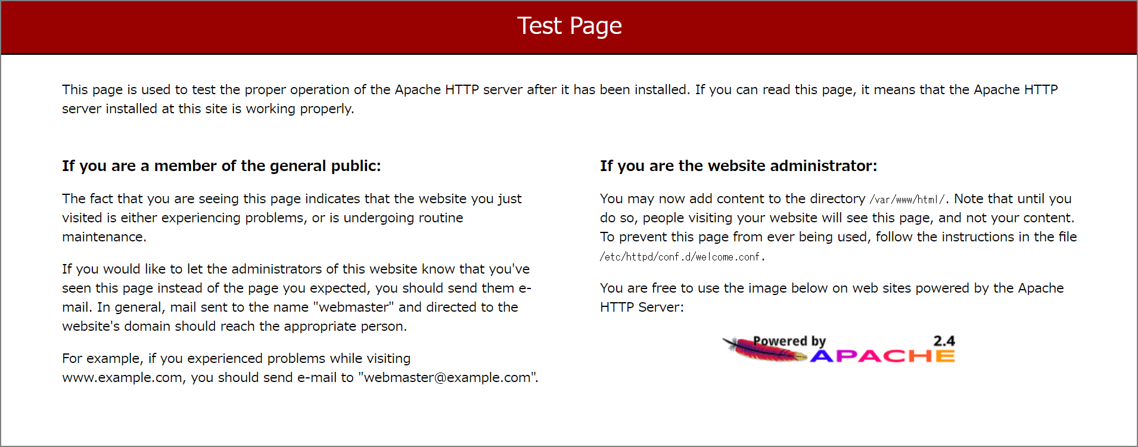This screenshot has height=447, width=1138.
Task: Click the colorful APACHE wordmark
Action: coord(882,356)
